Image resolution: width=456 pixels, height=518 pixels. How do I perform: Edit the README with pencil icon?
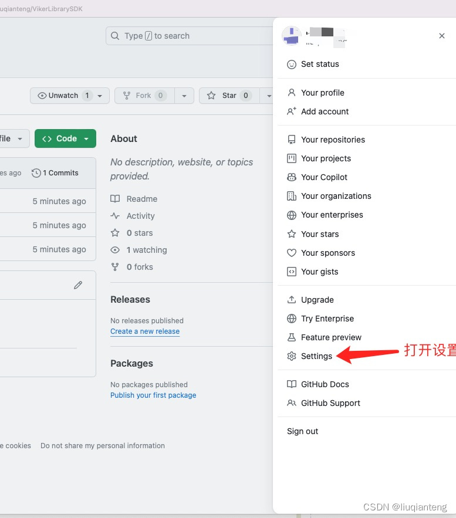point(78,285)
